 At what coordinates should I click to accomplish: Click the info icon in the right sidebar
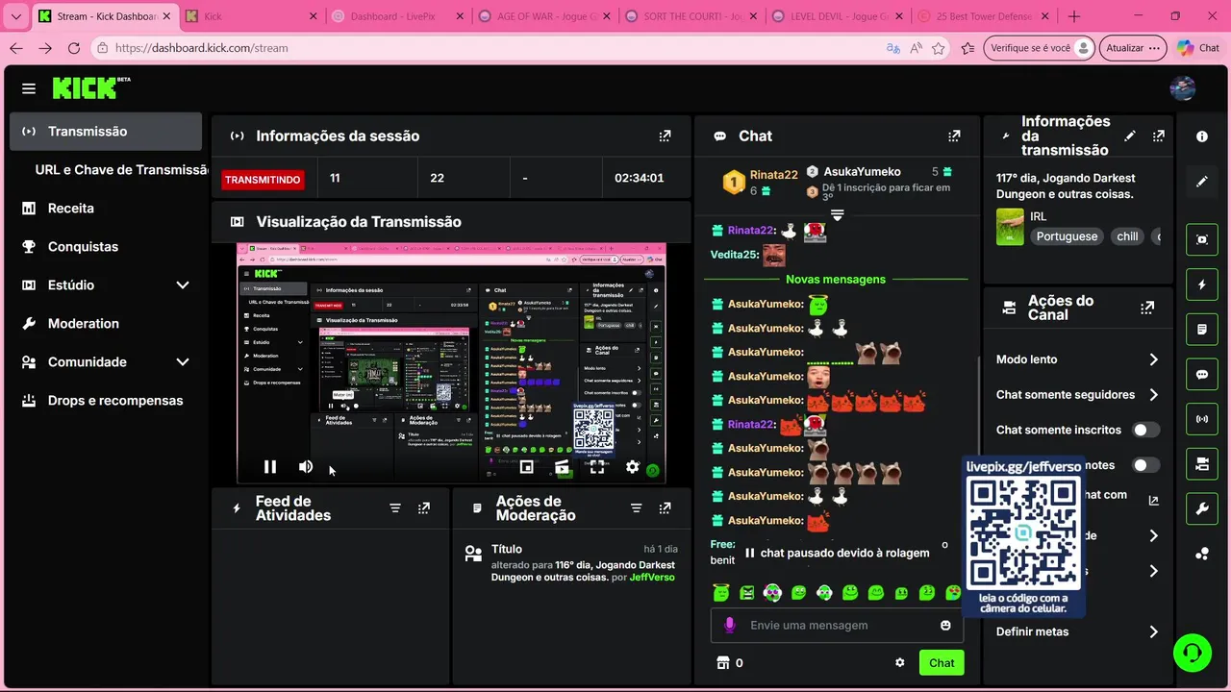(1202, 136)
